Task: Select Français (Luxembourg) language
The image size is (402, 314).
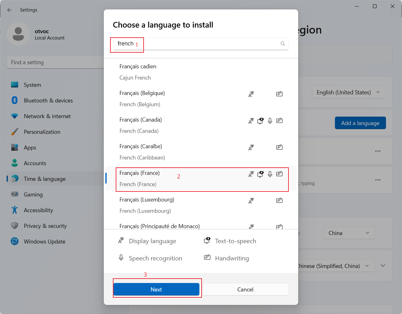Action: pyautogui.click(x=201, y=205)
